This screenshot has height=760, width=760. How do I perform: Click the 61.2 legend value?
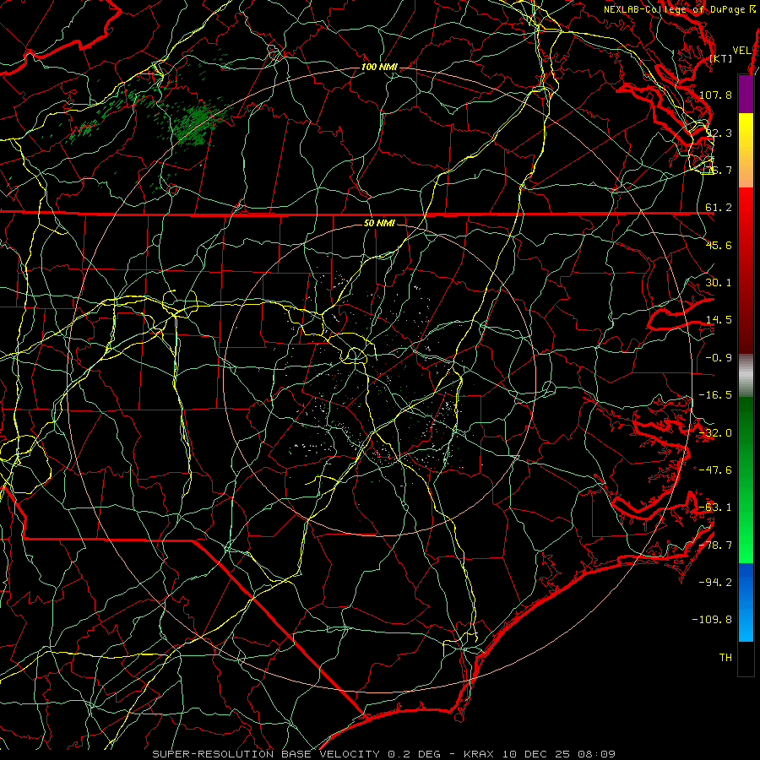719,208
